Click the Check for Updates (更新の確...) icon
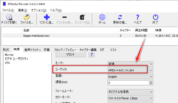Image resolution: width=178 pixels, height=103 pixels. 120,17
